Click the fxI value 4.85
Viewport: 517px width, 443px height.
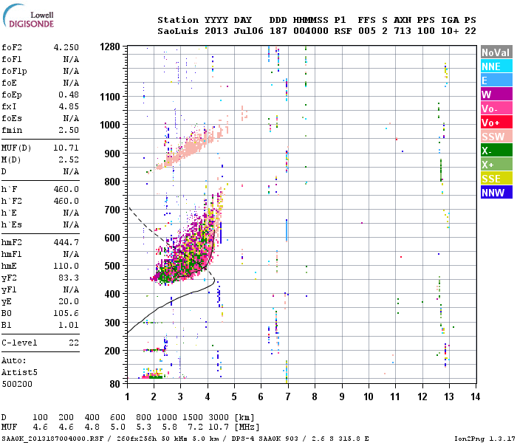click(69, 106)
